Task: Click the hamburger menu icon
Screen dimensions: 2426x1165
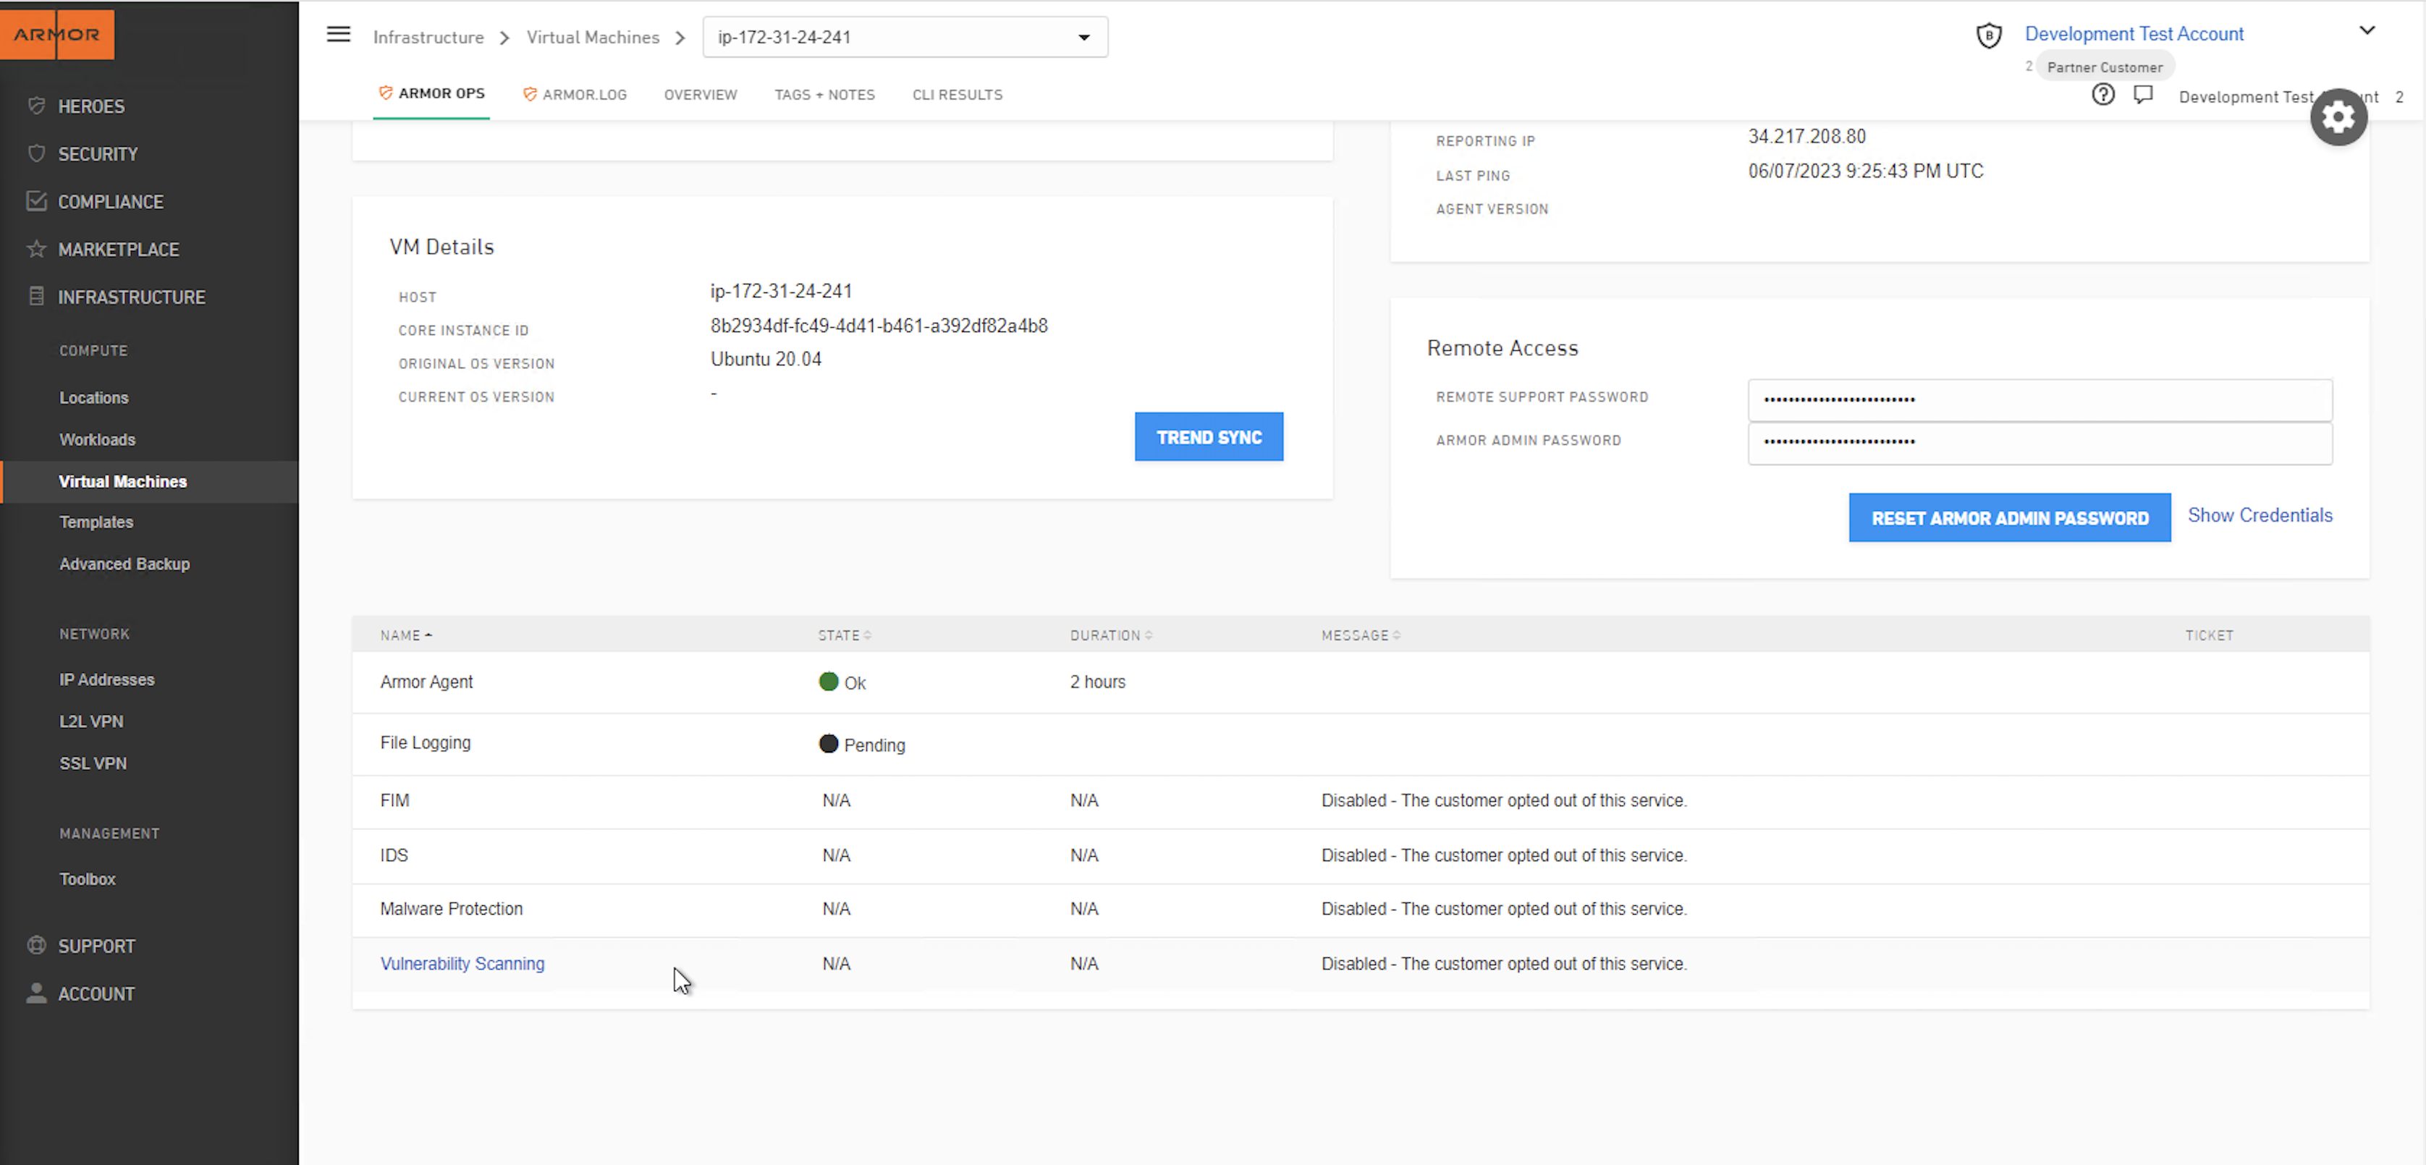Action: (x=338, y=35)
